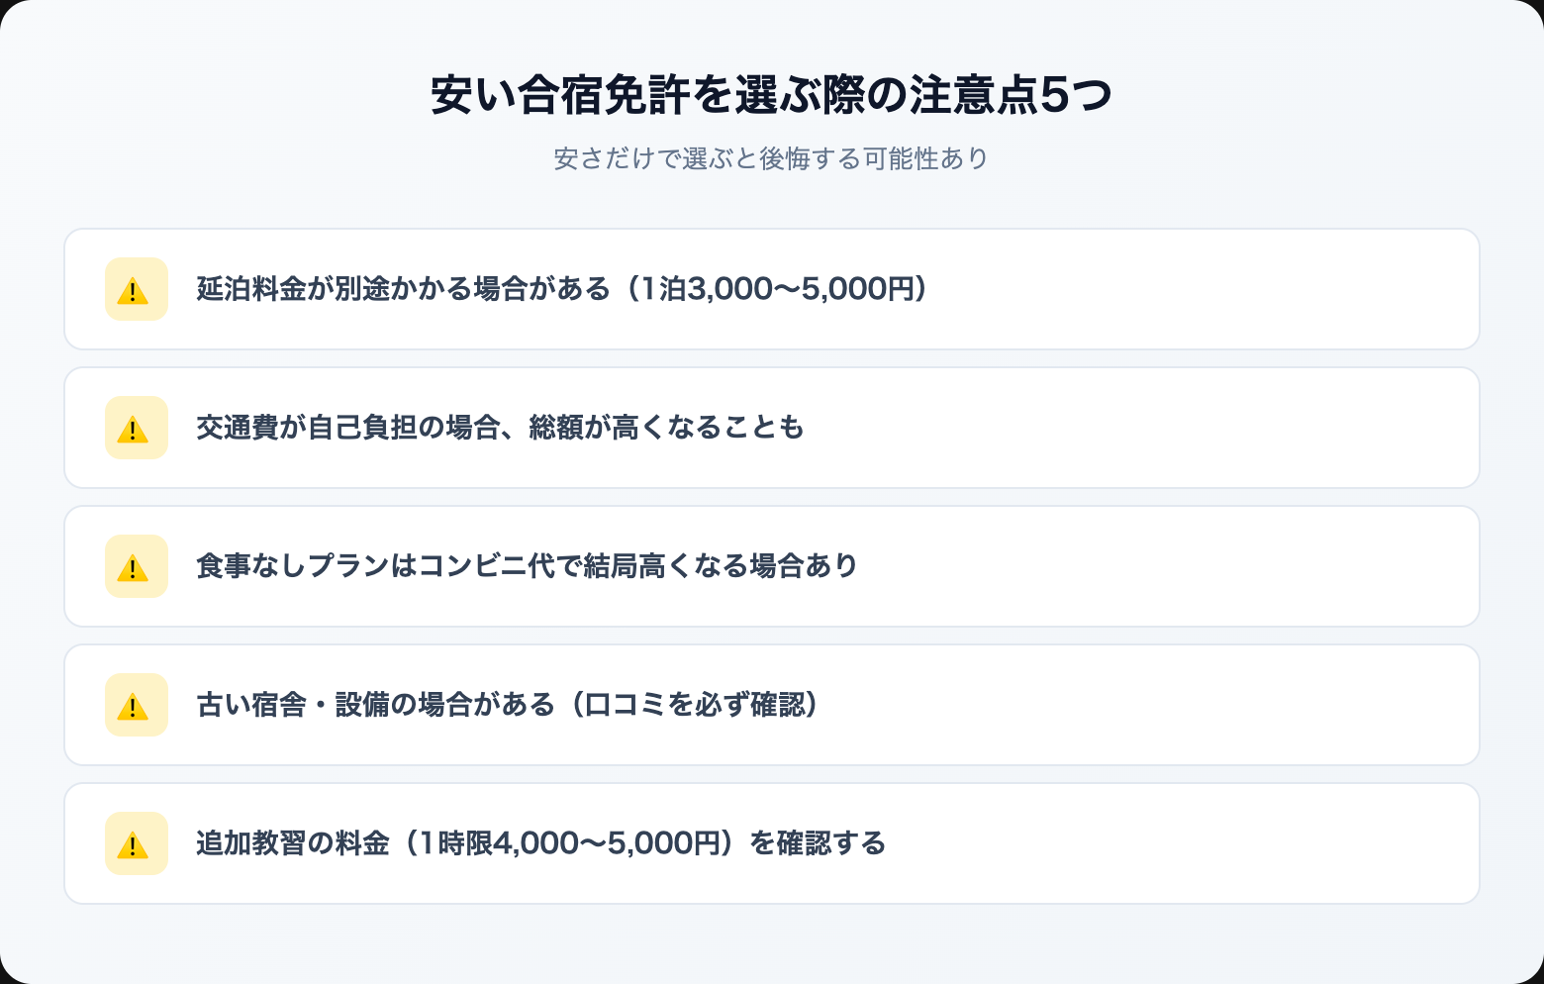Click the words 追加教習の料金
Screen dimensions: 1544x984
tap(292, 843)
